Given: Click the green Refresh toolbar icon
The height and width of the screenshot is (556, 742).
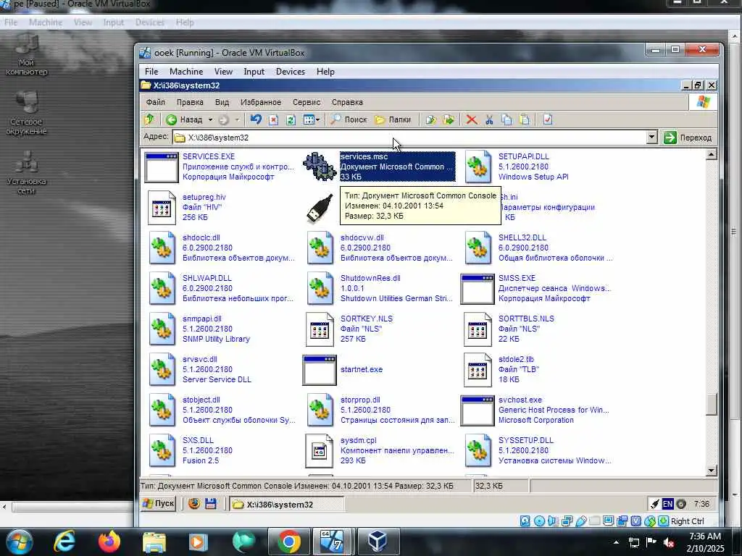Looking at the screenshot, I should tap(291, 119).
